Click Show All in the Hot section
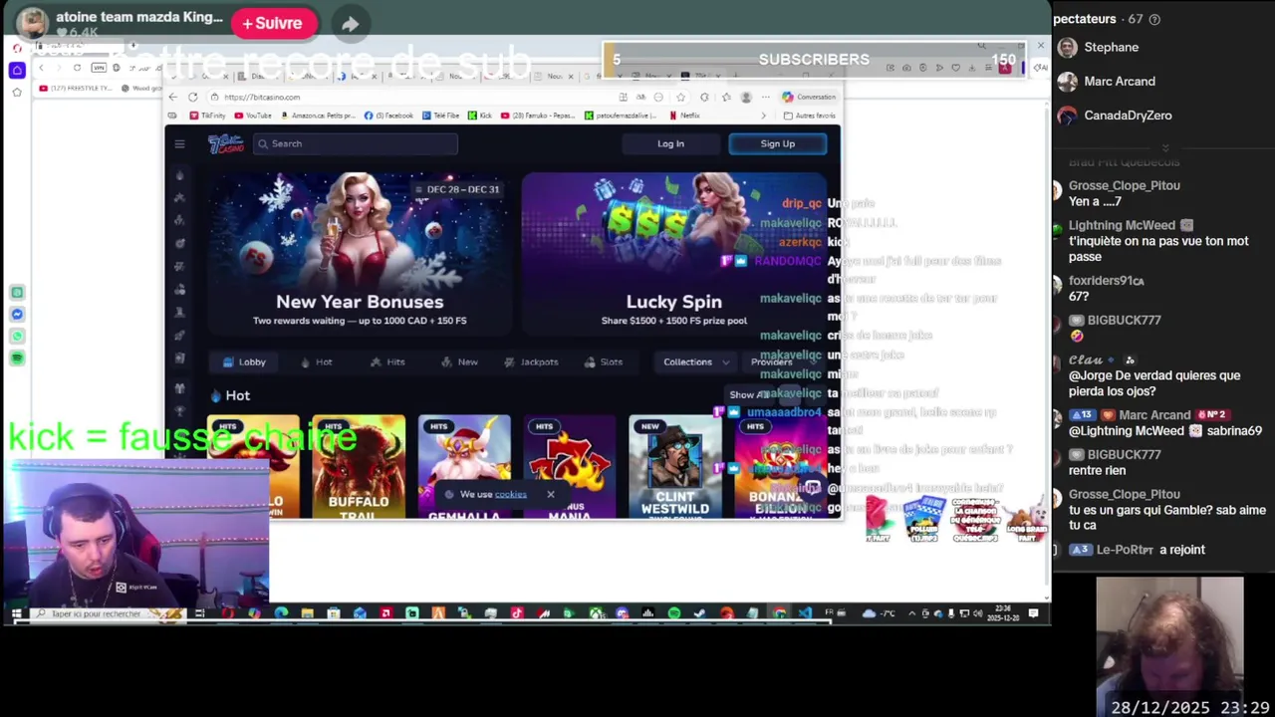Viewport: 1275px width, 717px height. pos(748,394)
